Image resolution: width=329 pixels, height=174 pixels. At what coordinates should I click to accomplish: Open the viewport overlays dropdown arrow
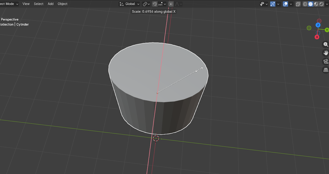[x=291, y=4]
